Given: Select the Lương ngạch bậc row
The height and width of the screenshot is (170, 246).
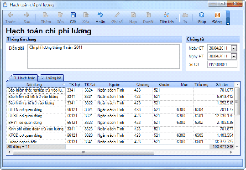Looking at the screenshot, I should tap(120, 142).
